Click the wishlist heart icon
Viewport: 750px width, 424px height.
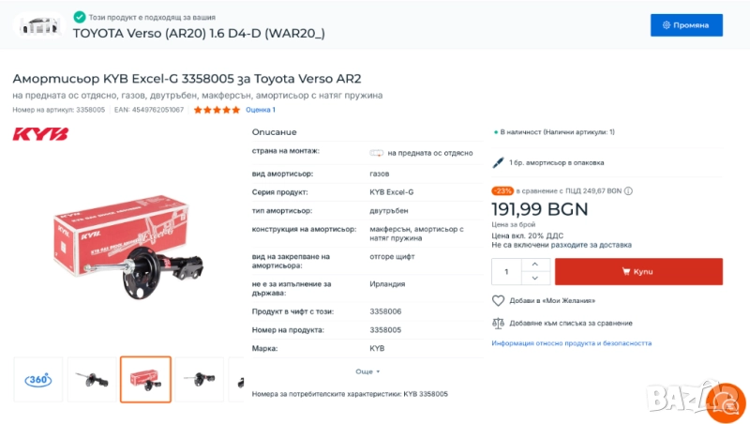499,300
